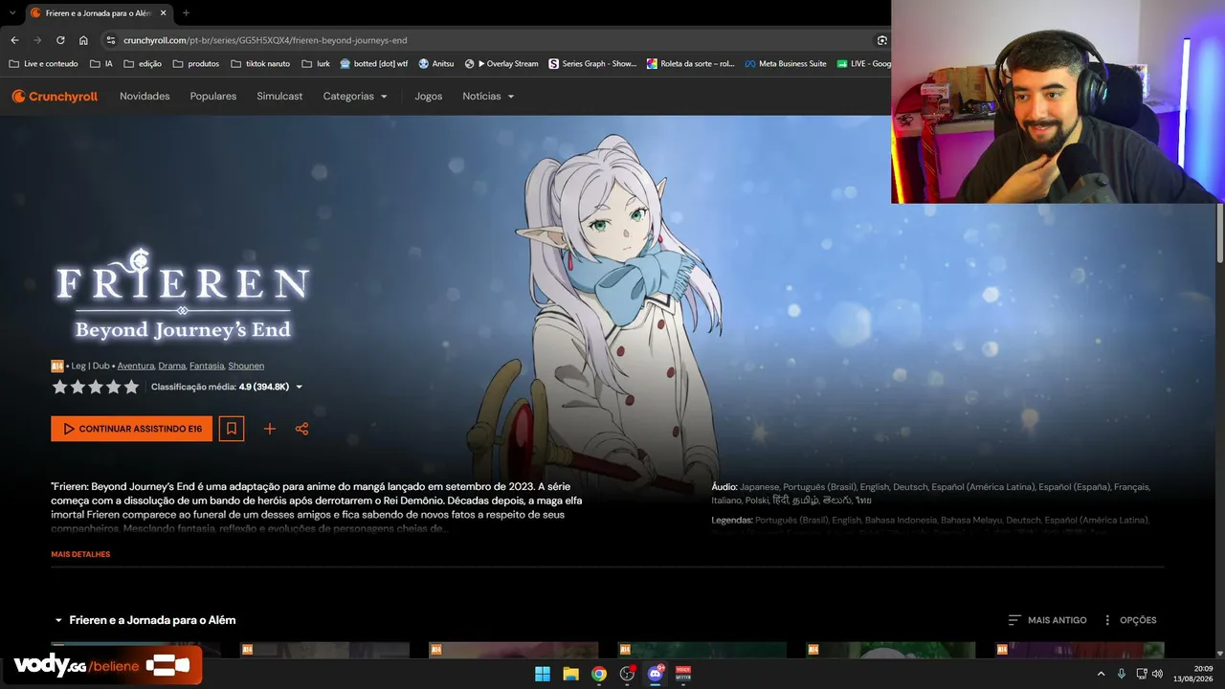Open the edição bookmark folder

pyautogui.click(x=143, y=64)
